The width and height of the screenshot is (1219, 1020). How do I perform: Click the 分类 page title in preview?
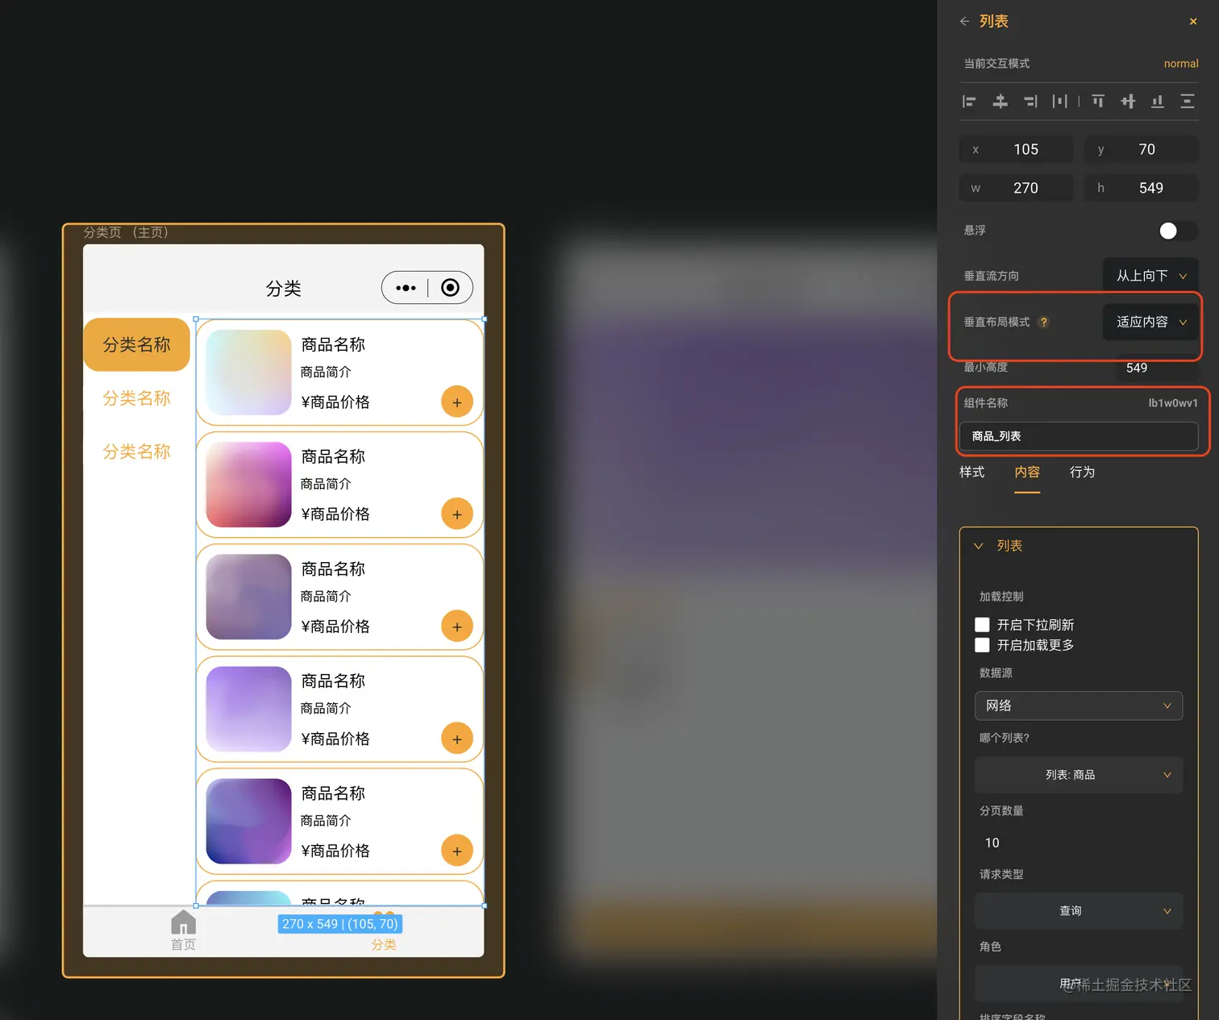click(x=284, y=289)
